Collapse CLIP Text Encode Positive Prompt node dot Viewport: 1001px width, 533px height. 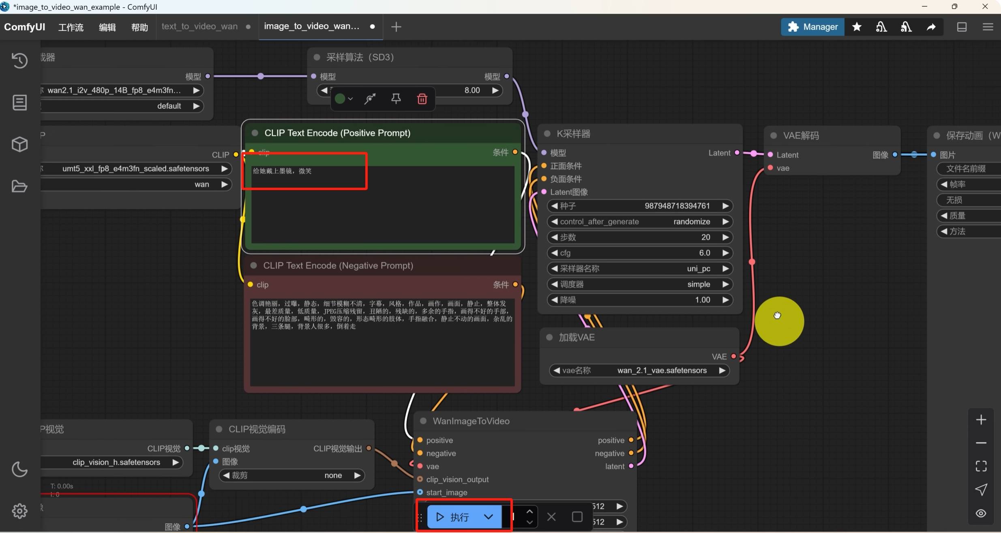[x=255, y=133]
